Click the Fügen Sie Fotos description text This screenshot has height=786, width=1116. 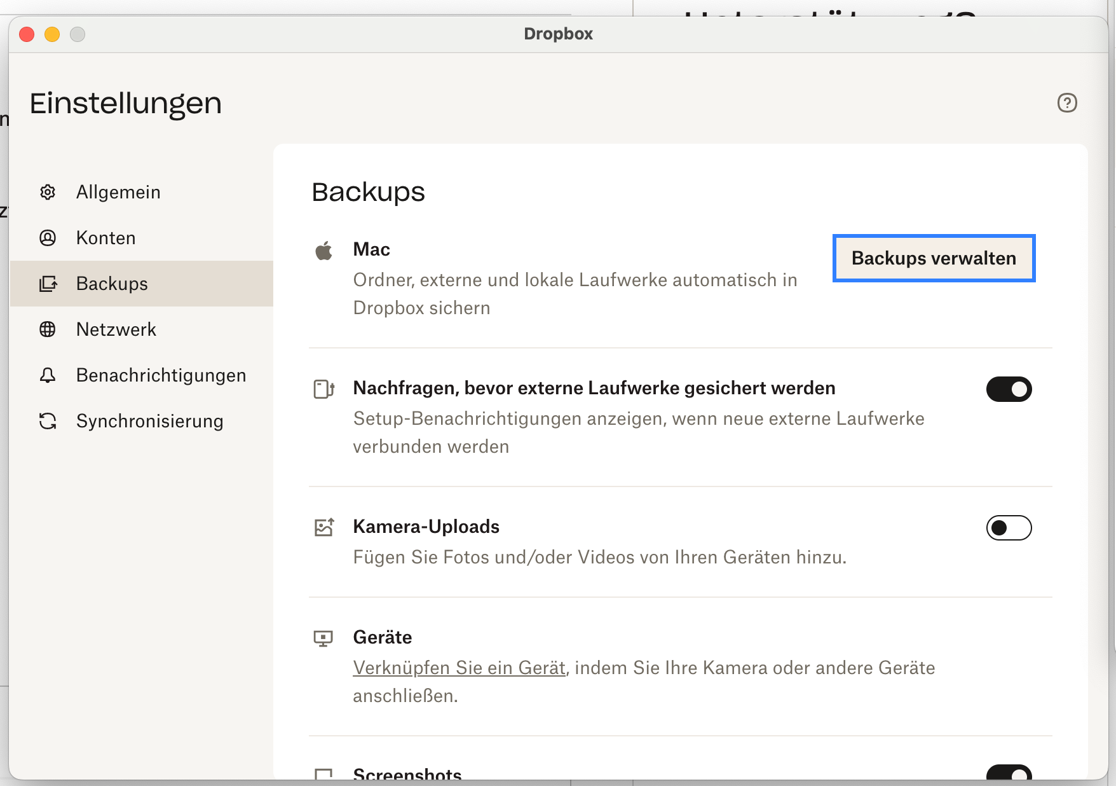[600, 557]
